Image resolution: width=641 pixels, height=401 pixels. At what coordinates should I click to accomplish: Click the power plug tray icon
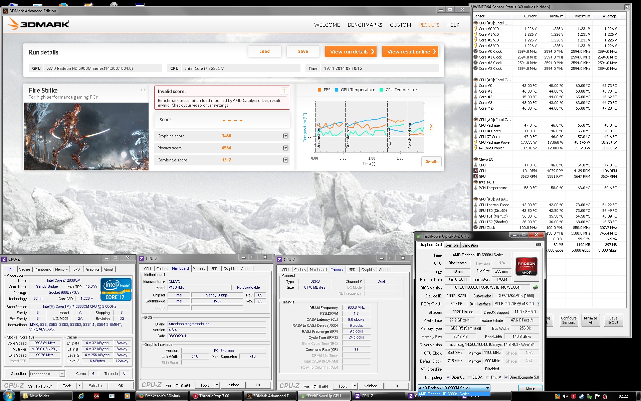pos(606,396)
